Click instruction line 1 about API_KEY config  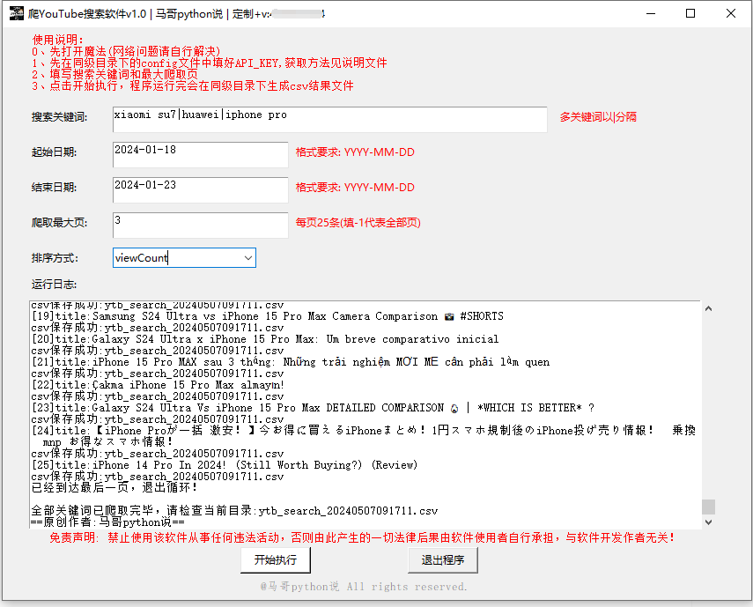[x=210, y=63]
